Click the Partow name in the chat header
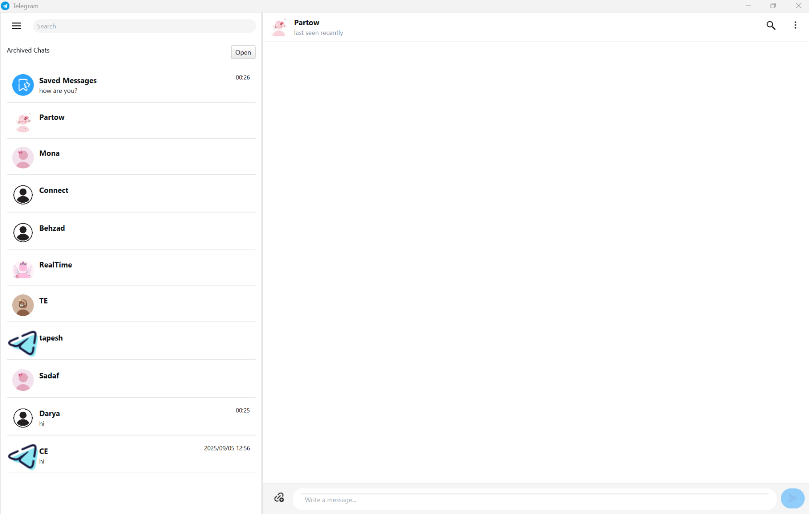This screenshot has height=514, width=809. tap(307, 23)
